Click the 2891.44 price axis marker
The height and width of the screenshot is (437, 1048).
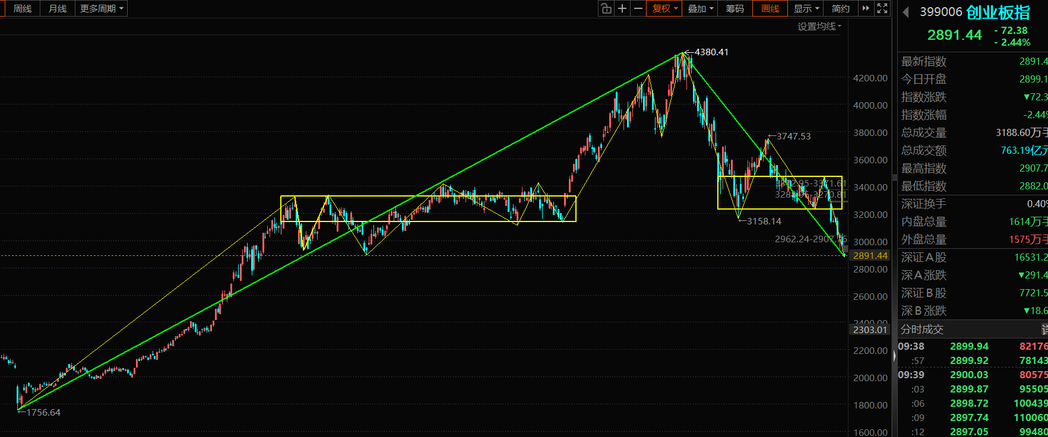[x=870, y=255]
